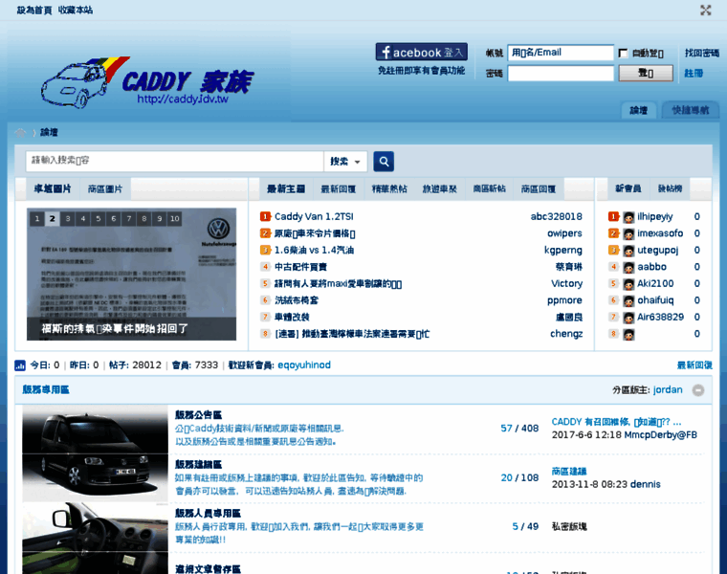
Task: Open the thread 中古配件買賣
Action: coord(300,267)
